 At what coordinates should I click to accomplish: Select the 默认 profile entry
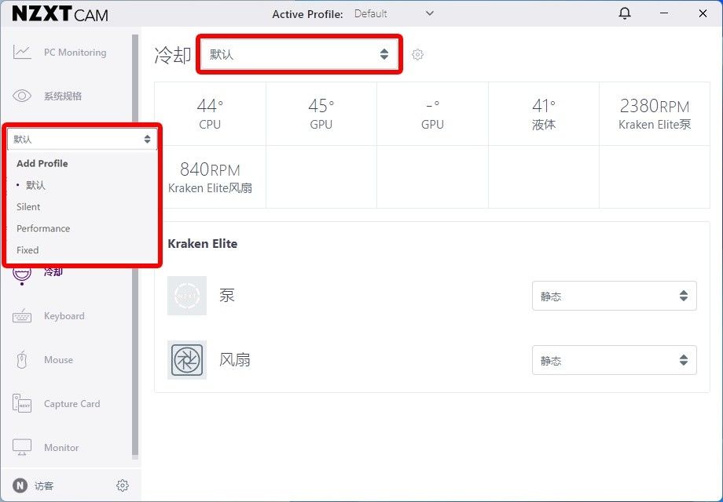[x=35, y=185]
